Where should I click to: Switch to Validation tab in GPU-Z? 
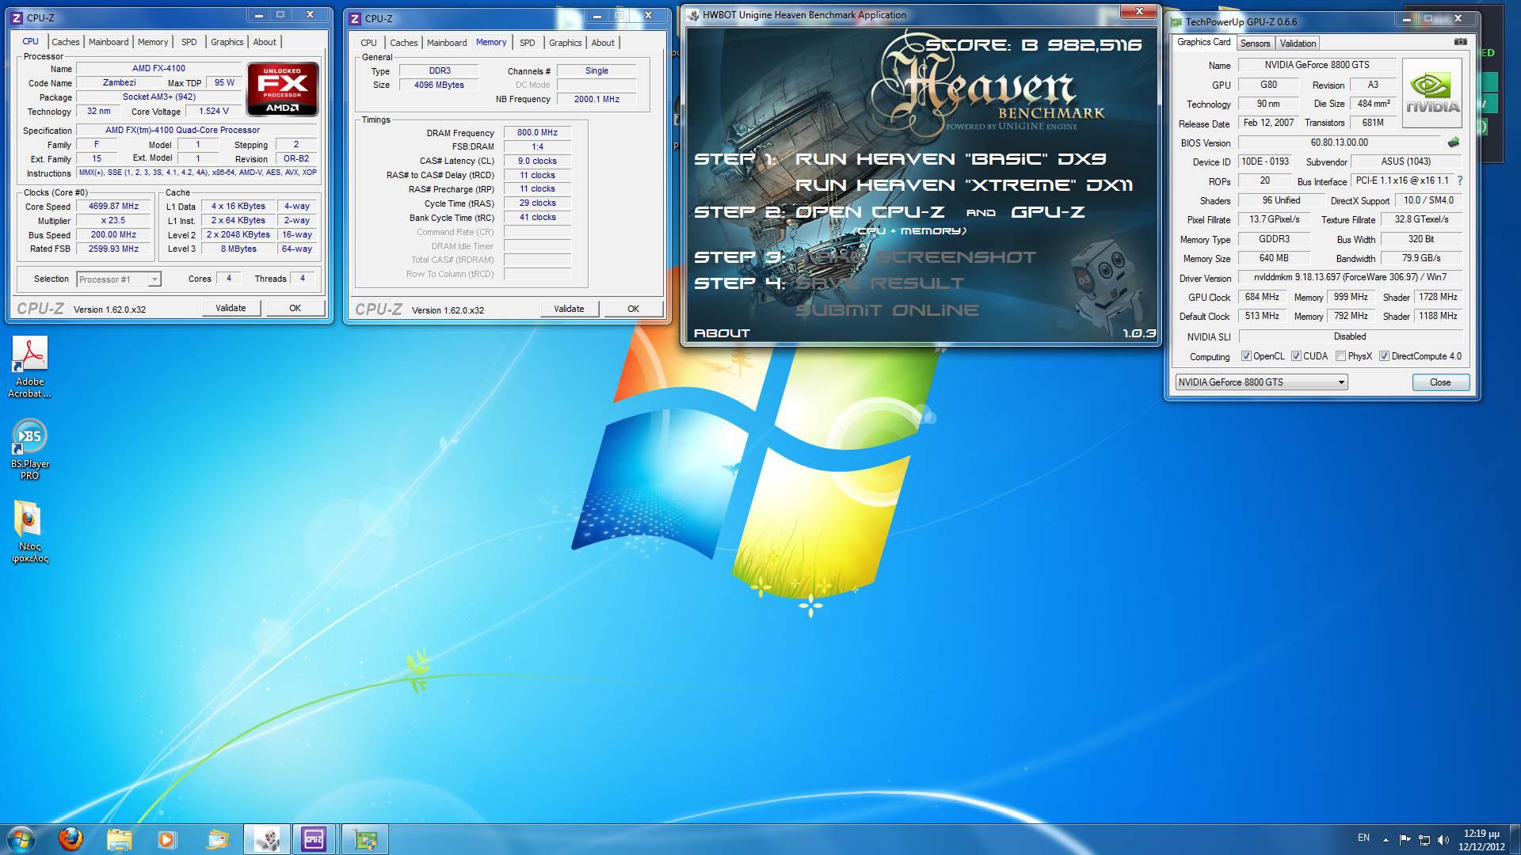[x=1298, y=44]
